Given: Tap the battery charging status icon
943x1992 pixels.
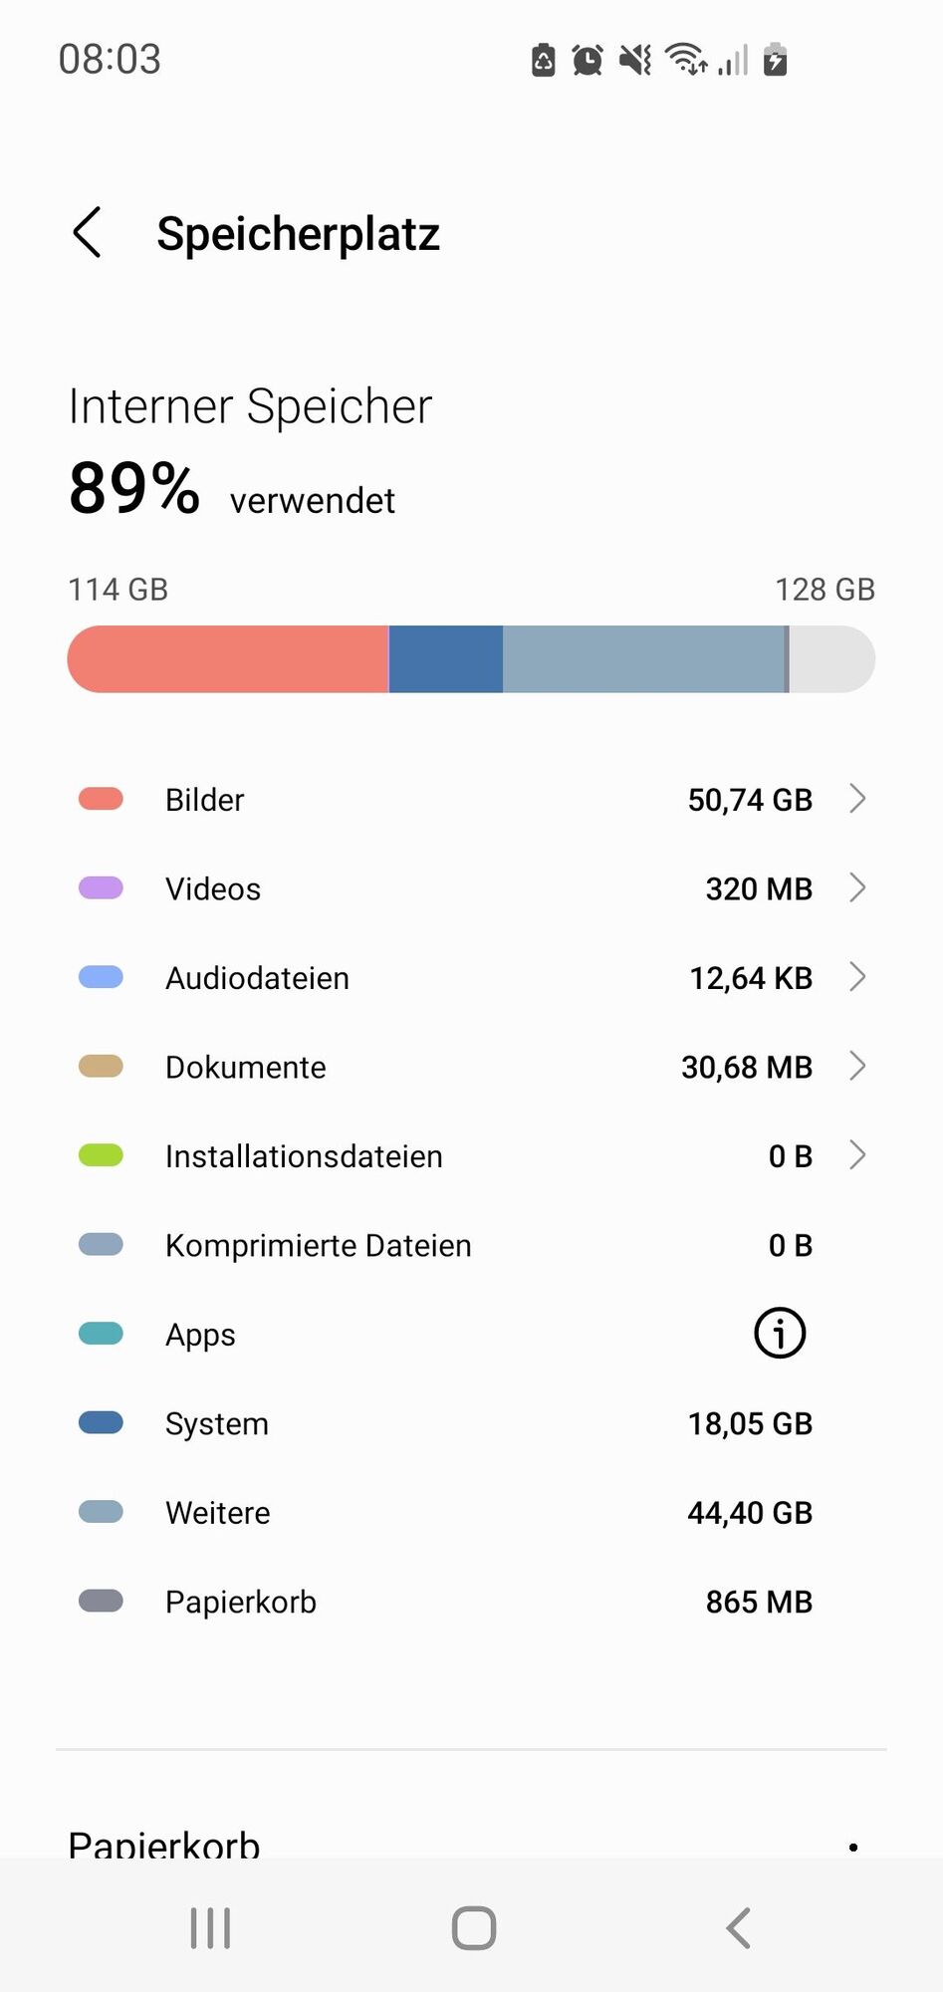Looking at the screenshot, I should (776, 60).
